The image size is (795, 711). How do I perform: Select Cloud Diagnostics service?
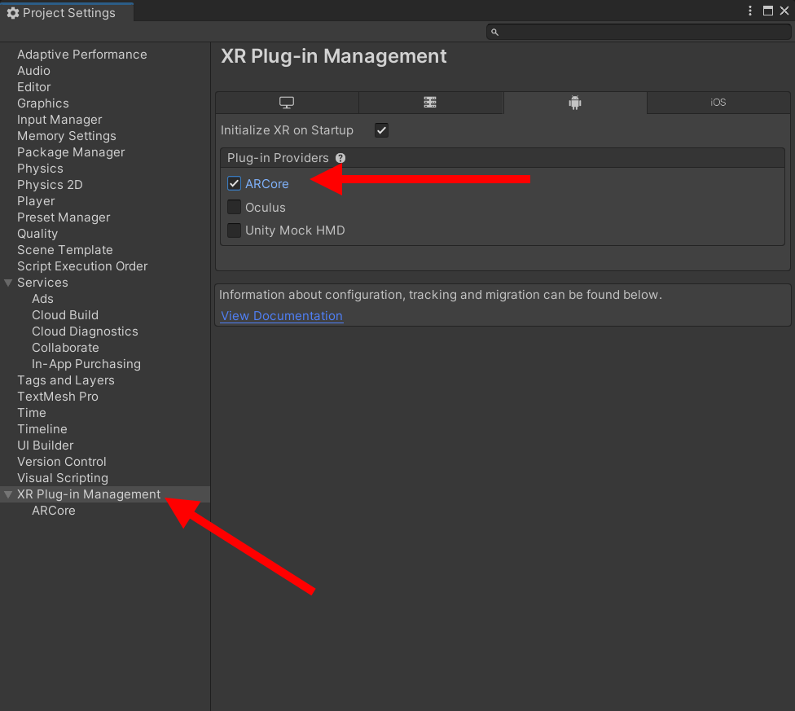point(85,331)
